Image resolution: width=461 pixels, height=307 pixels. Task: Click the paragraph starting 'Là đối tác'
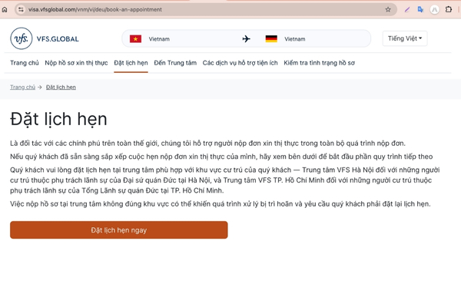(x=207, y=144)
